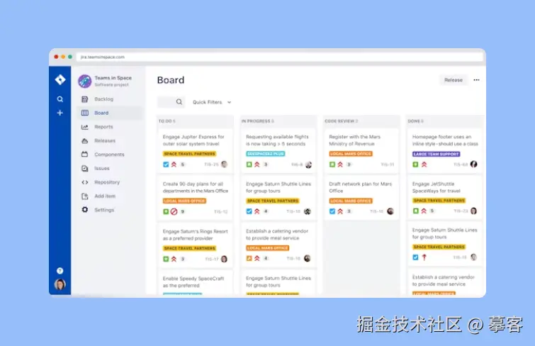Image resolution: width=535 pixels, height=346 pixels.
Task: Click assignee avatar on Requesting flights card
Action: tap(308, 165)
